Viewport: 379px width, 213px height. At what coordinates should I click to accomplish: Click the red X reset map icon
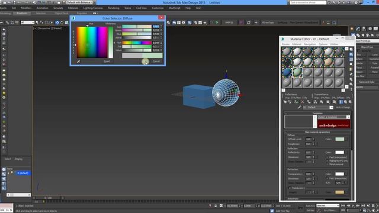[303, 102]
